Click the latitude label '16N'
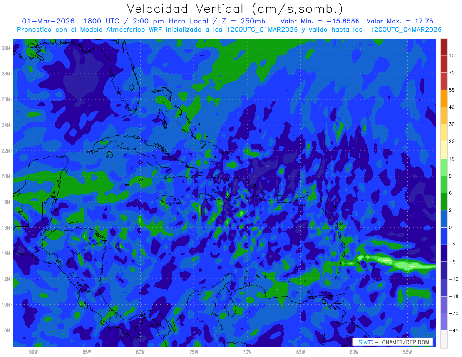The height and width of the screenshot is (357, 462). tap(6, 228)
